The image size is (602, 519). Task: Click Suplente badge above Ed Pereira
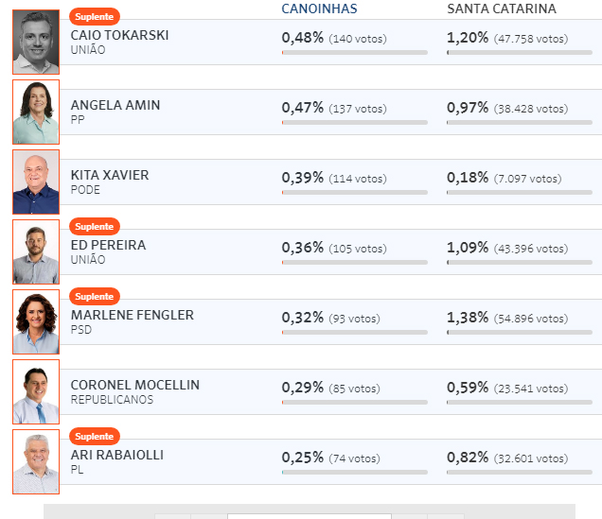click(95, 227)
